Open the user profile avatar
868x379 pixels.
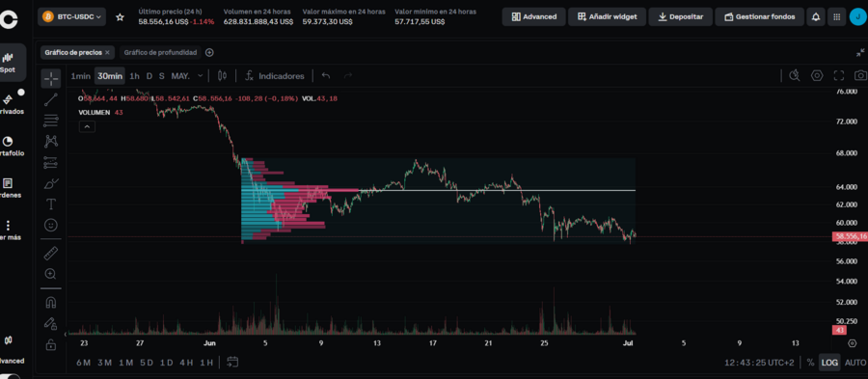(x=858, y=16)
